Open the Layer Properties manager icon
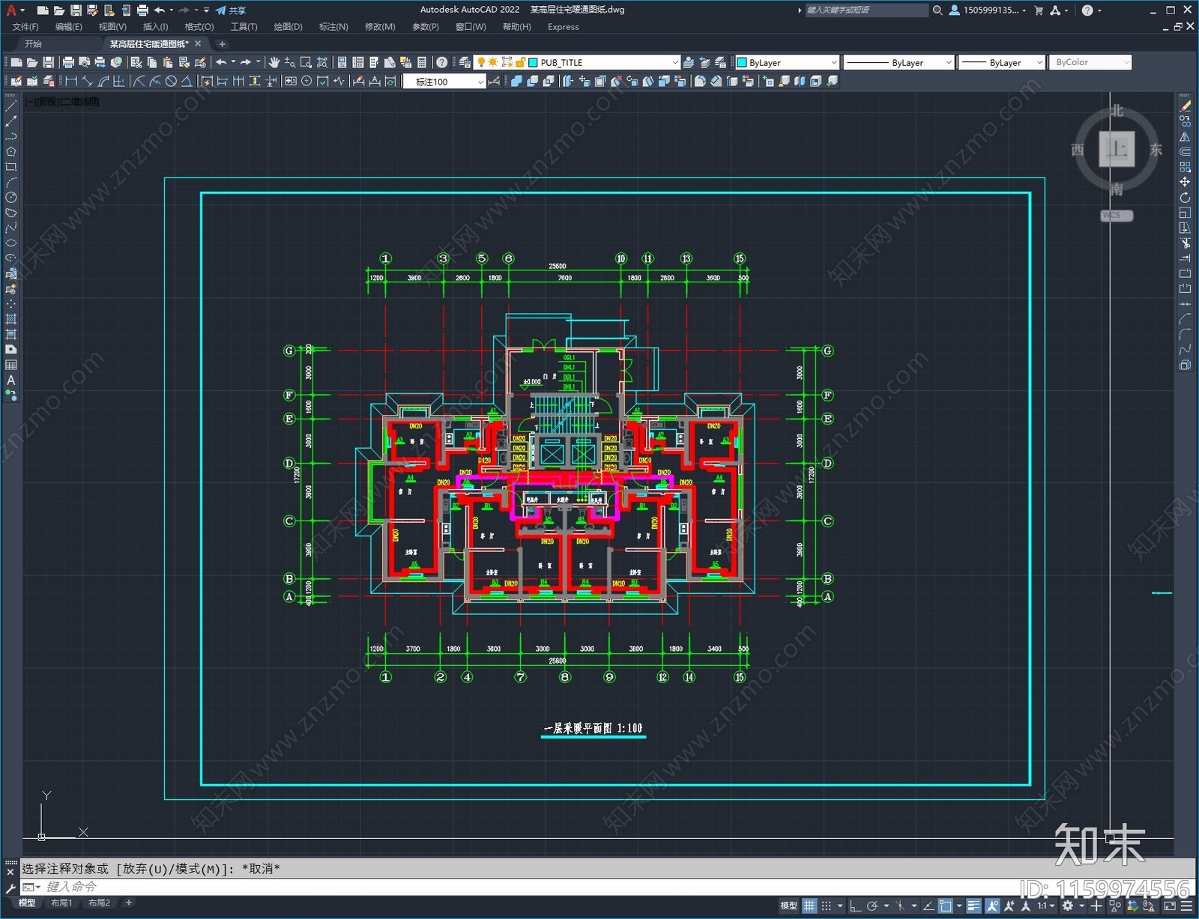 coord(465,62)
